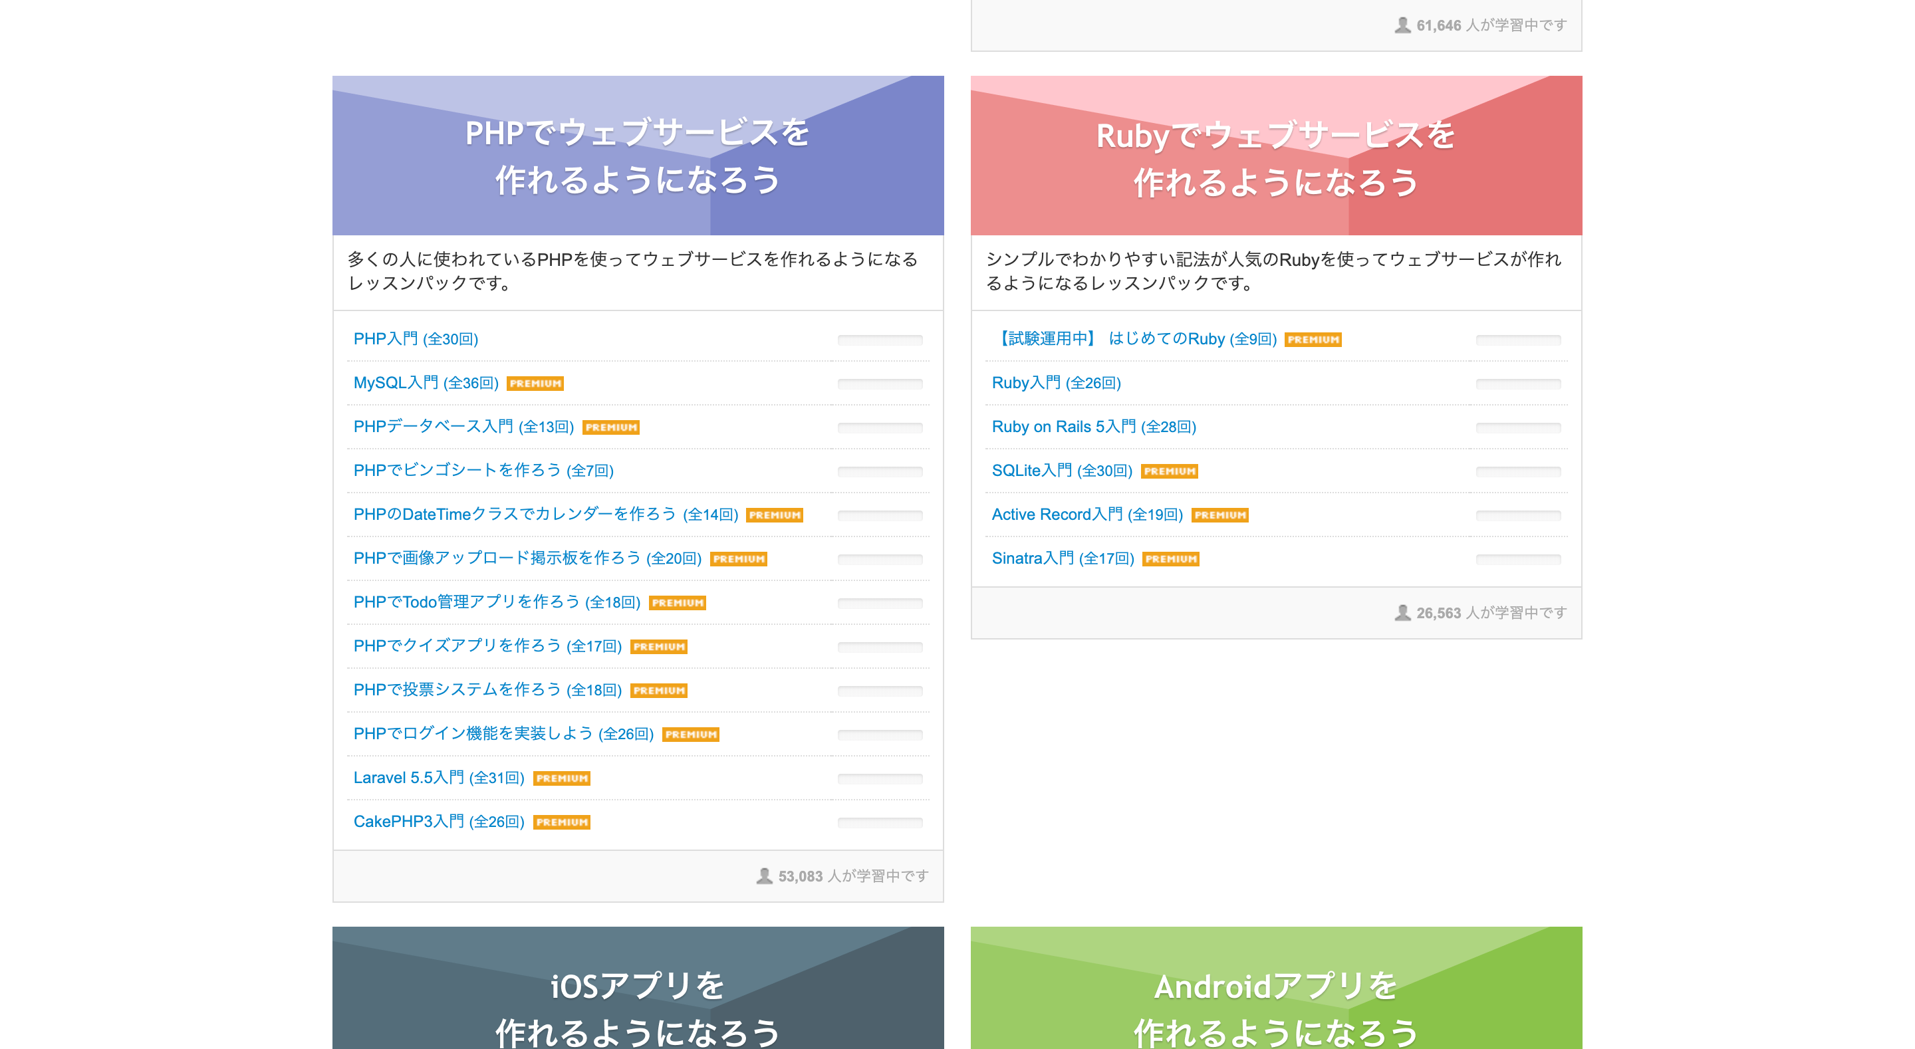Screen dimensions: 1915x1049
Task: Open the PHP入門 (全30回) lesson
Action: pyautogui.click(x=416, y=339)
